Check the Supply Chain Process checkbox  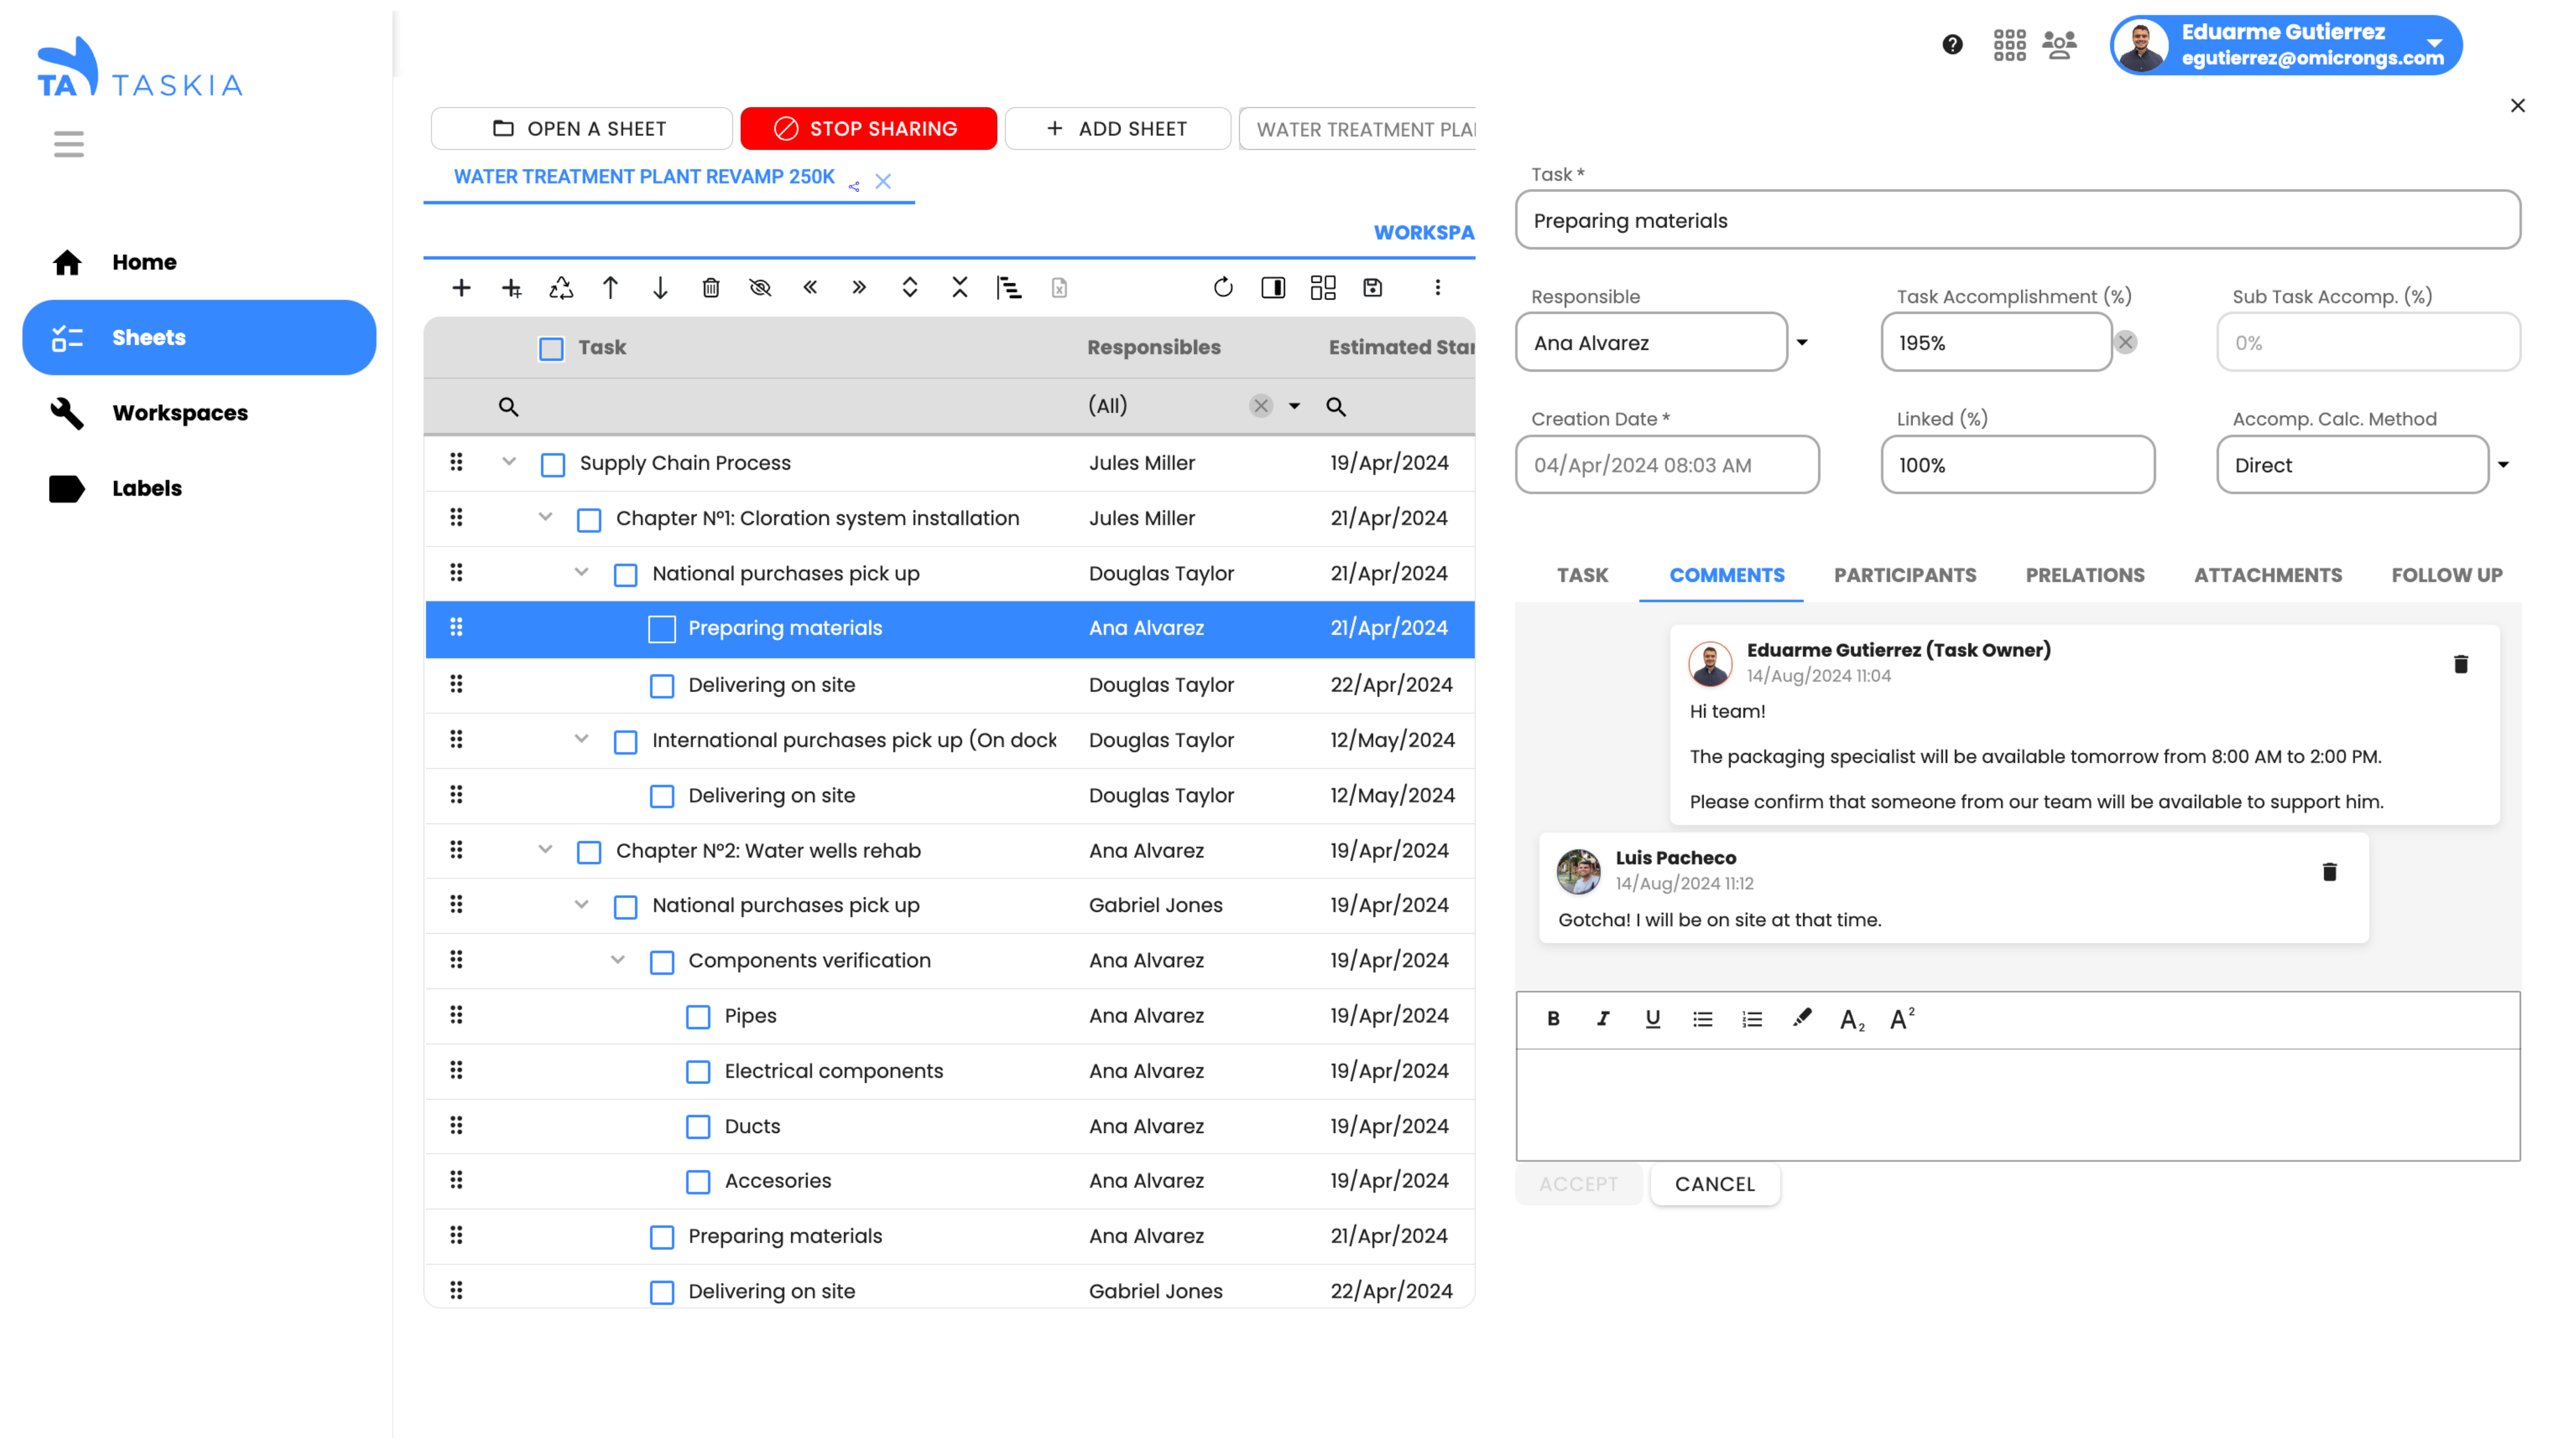coord(553,464)
